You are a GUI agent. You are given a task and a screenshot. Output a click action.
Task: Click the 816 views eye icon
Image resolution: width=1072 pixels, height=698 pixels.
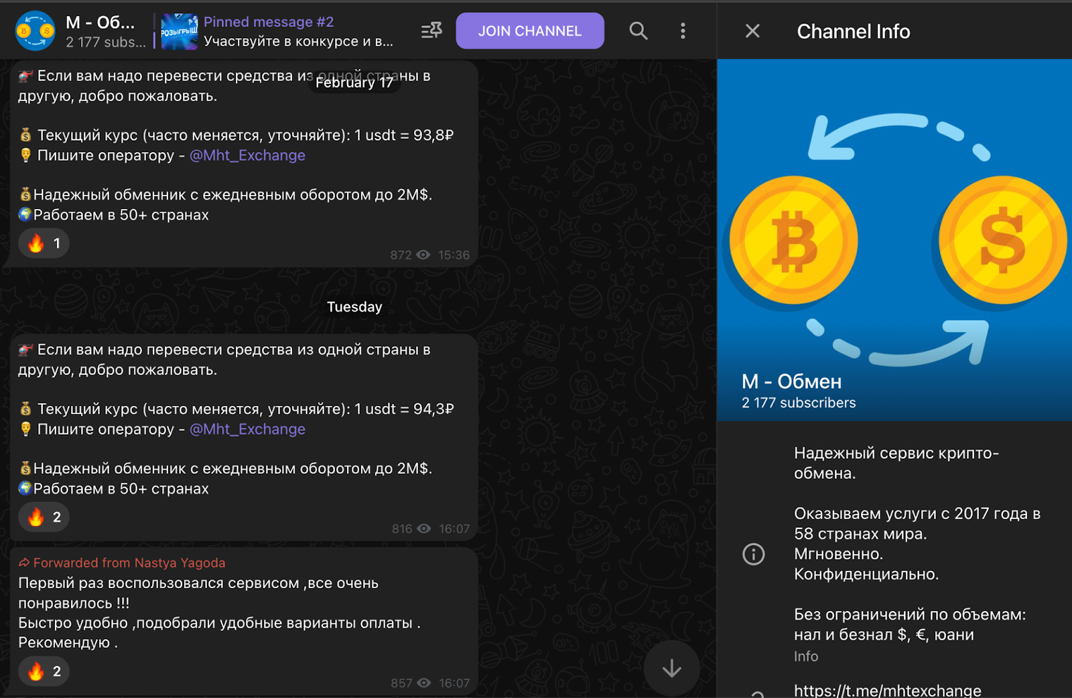pos(424,529)
